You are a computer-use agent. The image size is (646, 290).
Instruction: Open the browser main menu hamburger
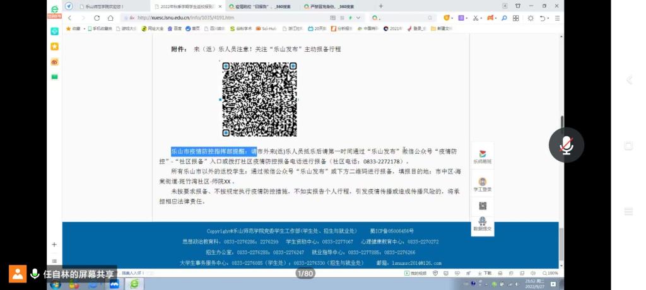(x=557, y=18)
